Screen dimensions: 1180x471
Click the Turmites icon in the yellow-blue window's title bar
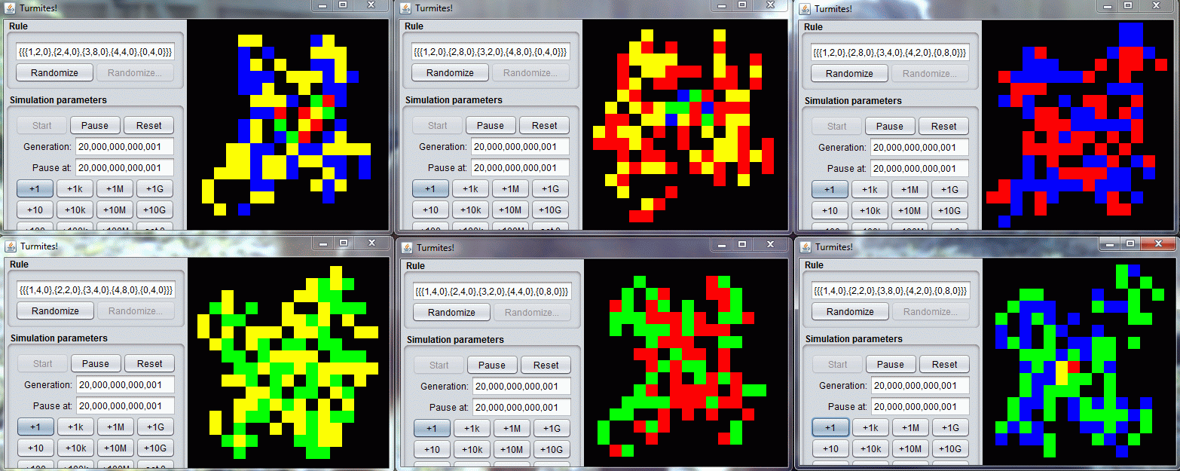click(10, 8)
